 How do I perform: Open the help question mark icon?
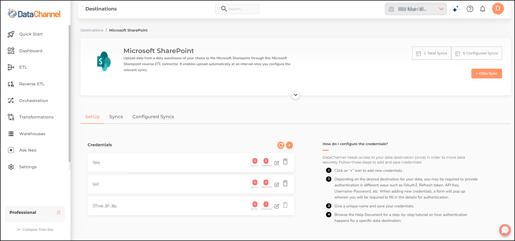[x=470, y=9]
